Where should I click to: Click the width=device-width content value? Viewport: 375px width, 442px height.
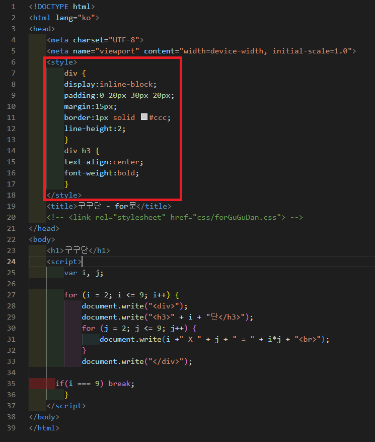tap(223, 51)
